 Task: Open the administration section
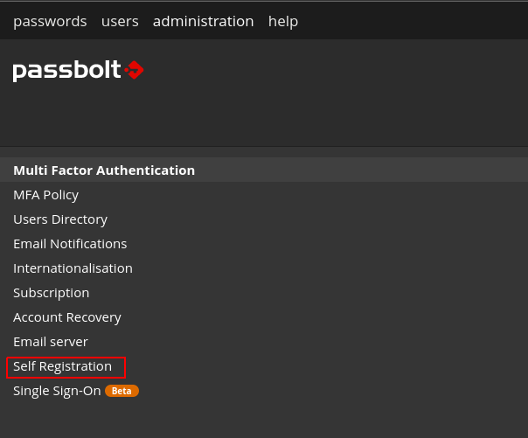203,22
